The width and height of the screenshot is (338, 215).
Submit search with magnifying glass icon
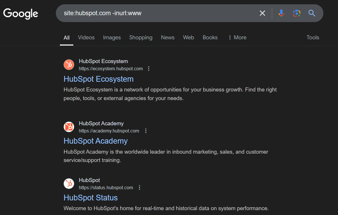(312, 13)
